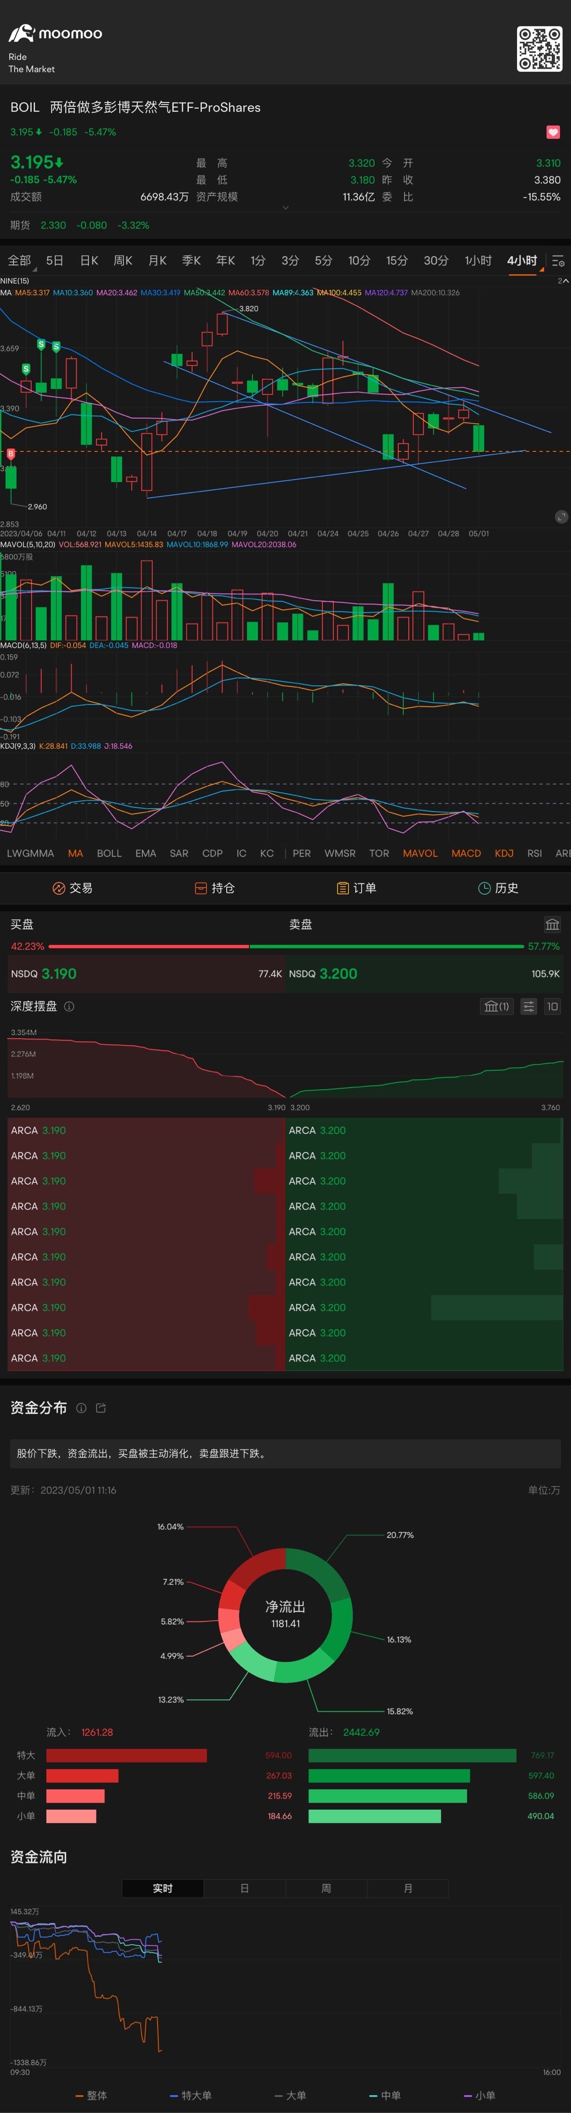571x2113 pixels.
Task: Select 5日 timeframe tab
Action: [x=55, y=261]
